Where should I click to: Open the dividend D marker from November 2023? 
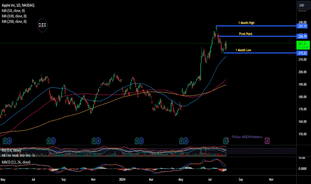98,141
